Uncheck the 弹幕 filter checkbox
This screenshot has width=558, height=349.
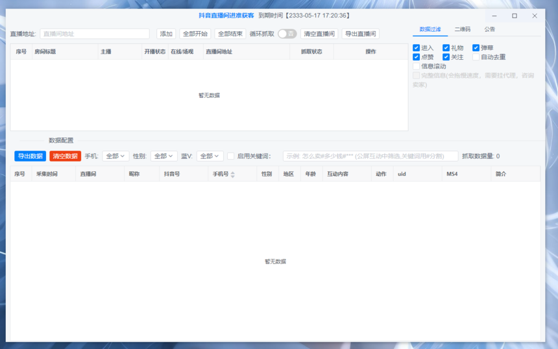pos(476,47)
